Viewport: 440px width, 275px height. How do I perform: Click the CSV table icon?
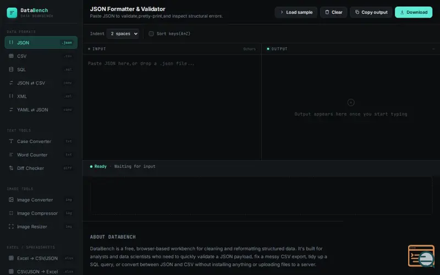[x=11, y=56]
